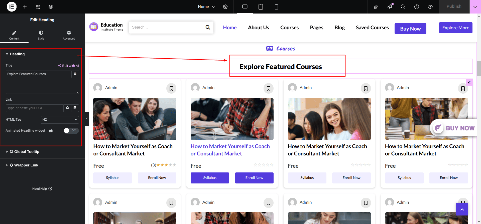Viewport: 481px width, 224px height.
Task: Switch to desktop view mode
Action: point(245,7)
